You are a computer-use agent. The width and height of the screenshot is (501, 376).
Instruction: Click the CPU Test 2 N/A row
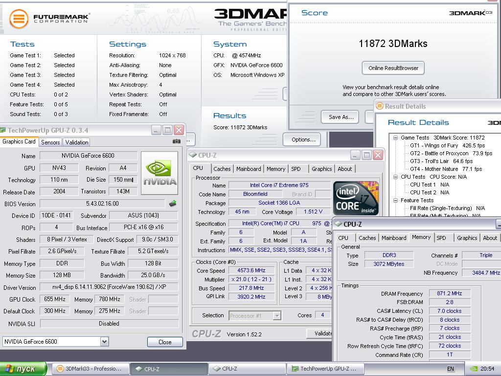(430, 192)
